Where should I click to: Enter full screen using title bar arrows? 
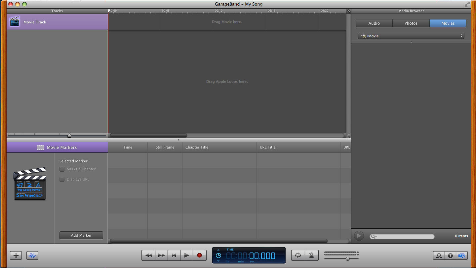[x=467, y=4]
